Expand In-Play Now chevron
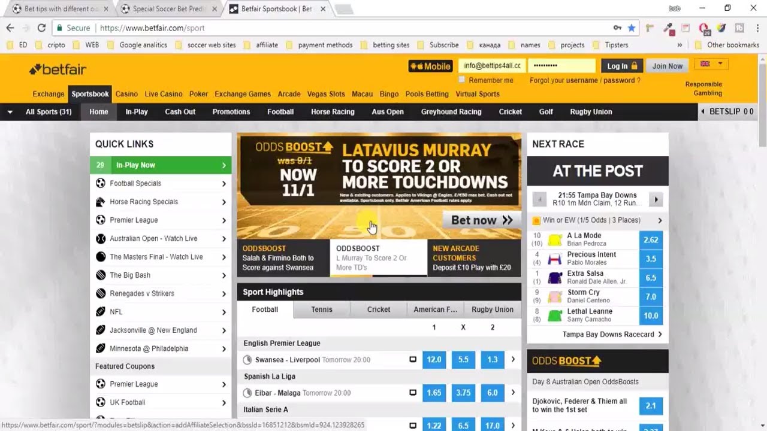 point(224,165)
